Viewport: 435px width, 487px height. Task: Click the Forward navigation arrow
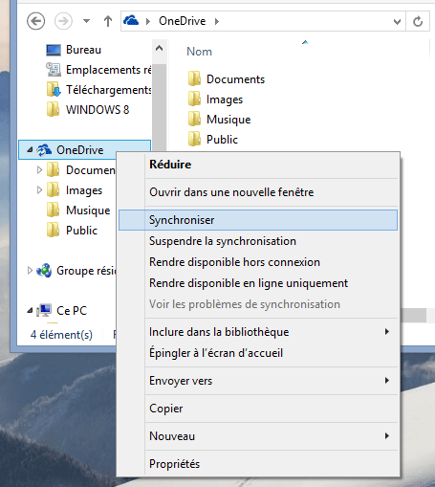pos(63,21)
